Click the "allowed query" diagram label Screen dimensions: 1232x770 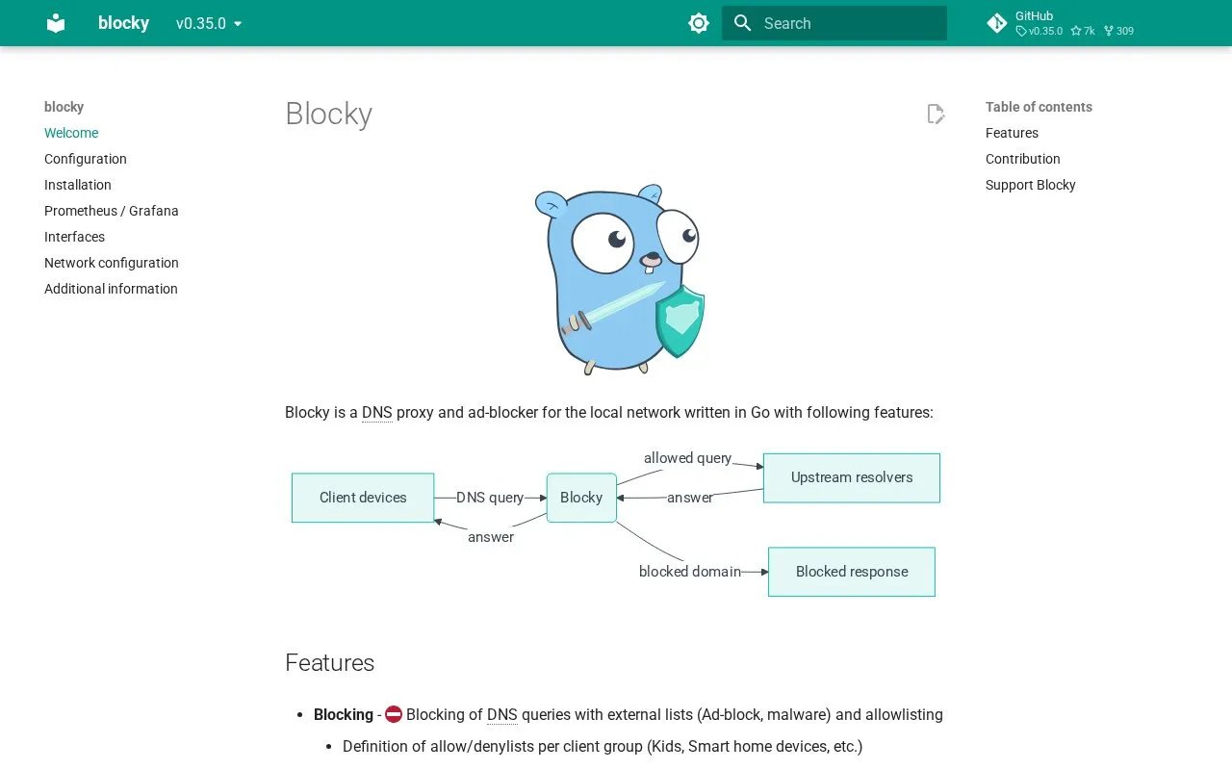point(688,458)
